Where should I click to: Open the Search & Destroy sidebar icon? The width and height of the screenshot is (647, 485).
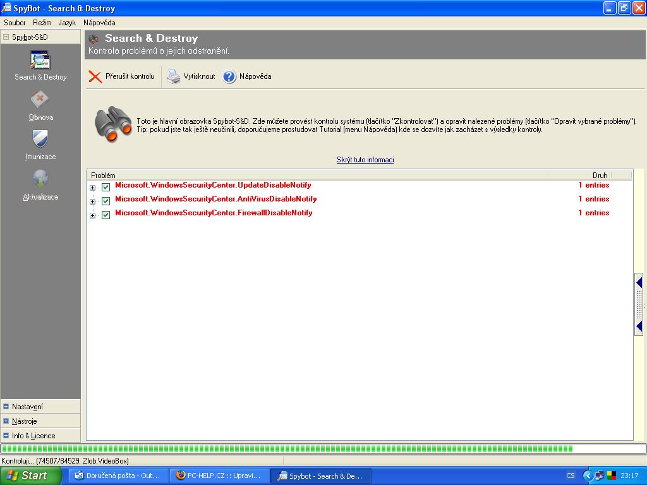point(40,60)
